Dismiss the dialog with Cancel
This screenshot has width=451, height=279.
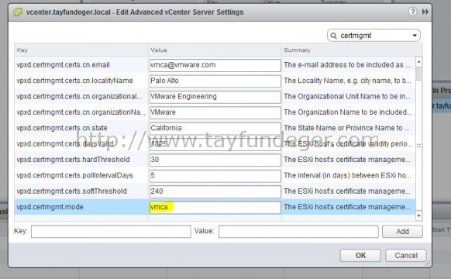pos(406,256)
